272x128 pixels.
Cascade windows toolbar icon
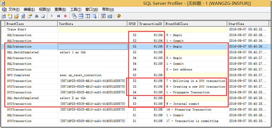click(x=74, y=16)
